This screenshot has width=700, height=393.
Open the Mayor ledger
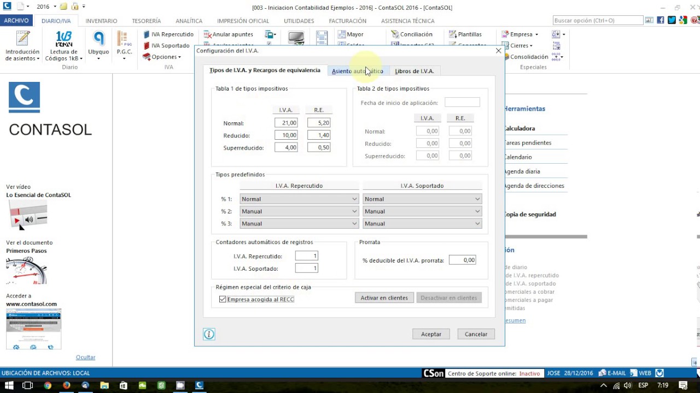(351, 34)
